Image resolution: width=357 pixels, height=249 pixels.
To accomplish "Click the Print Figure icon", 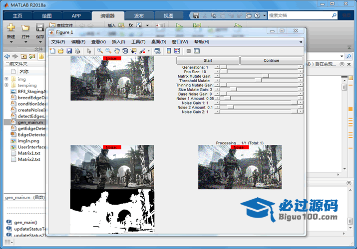I will click(x=77, y=51).
